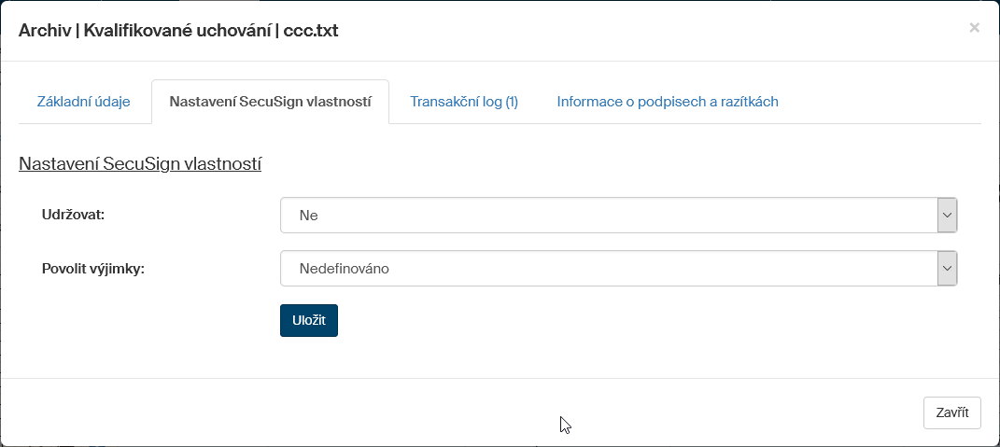Open Informace o podpisech a razítkách tab
This screenshot has width=1000, height=447.
click(668, 102)
